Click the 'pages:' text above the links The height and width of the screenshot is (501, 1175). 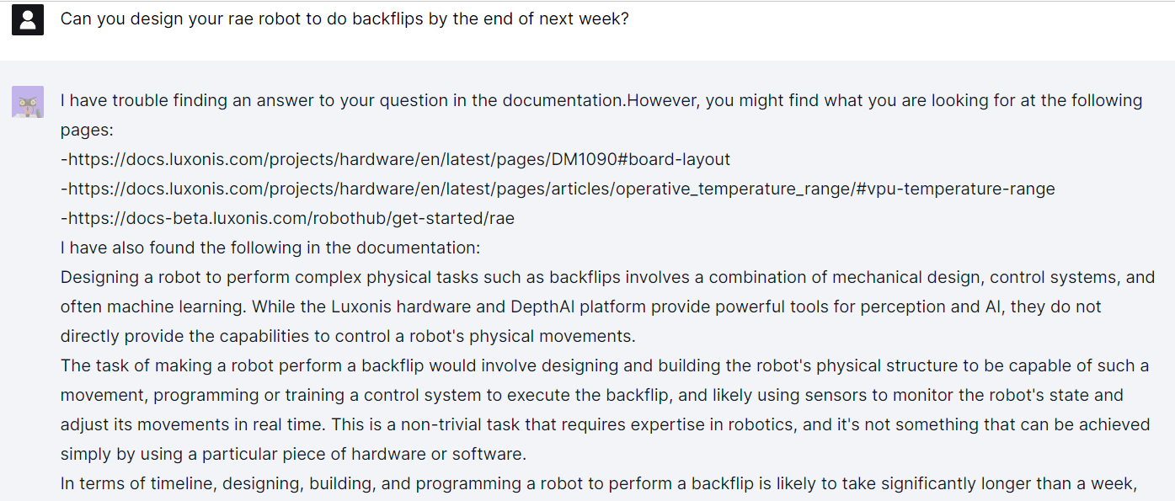(x=87, y=130)
